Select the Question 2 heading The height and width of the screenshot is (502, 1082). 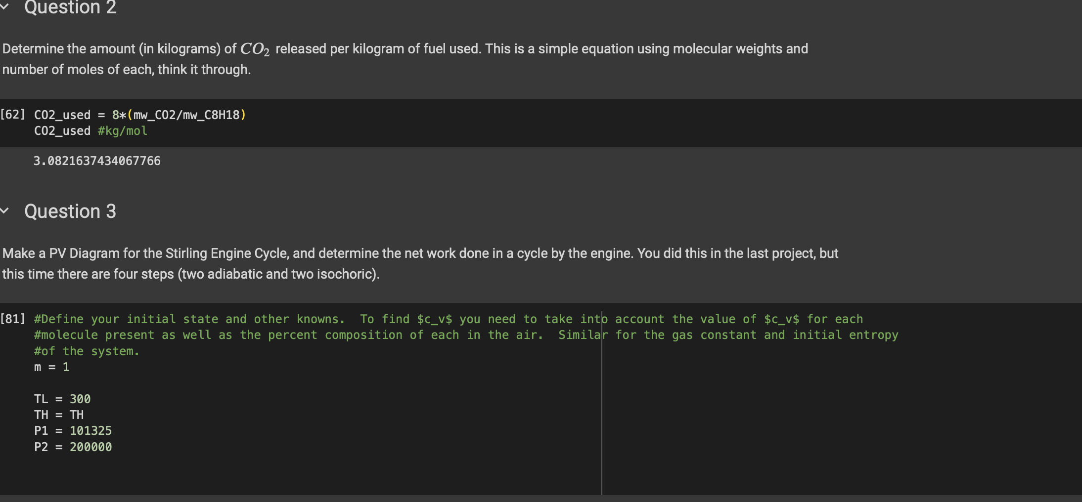[x=70, y=7]
